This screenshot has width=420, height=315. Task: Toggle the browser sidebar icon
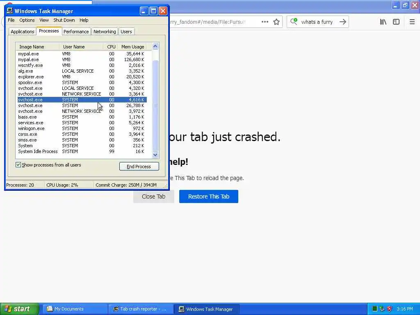[x=396, y=22]
